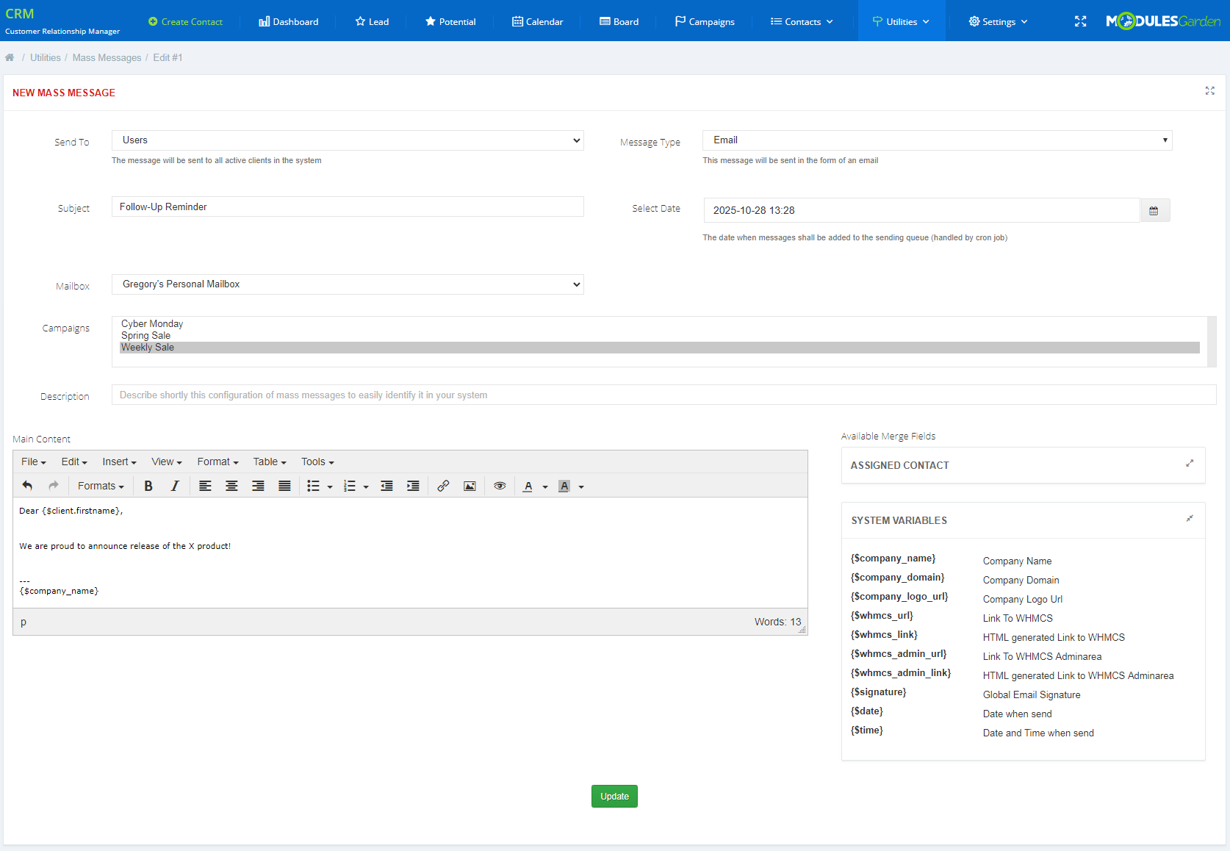Toggle bold formatting in the editor
The image size is (1230, 851).
(x=148, y=486)
